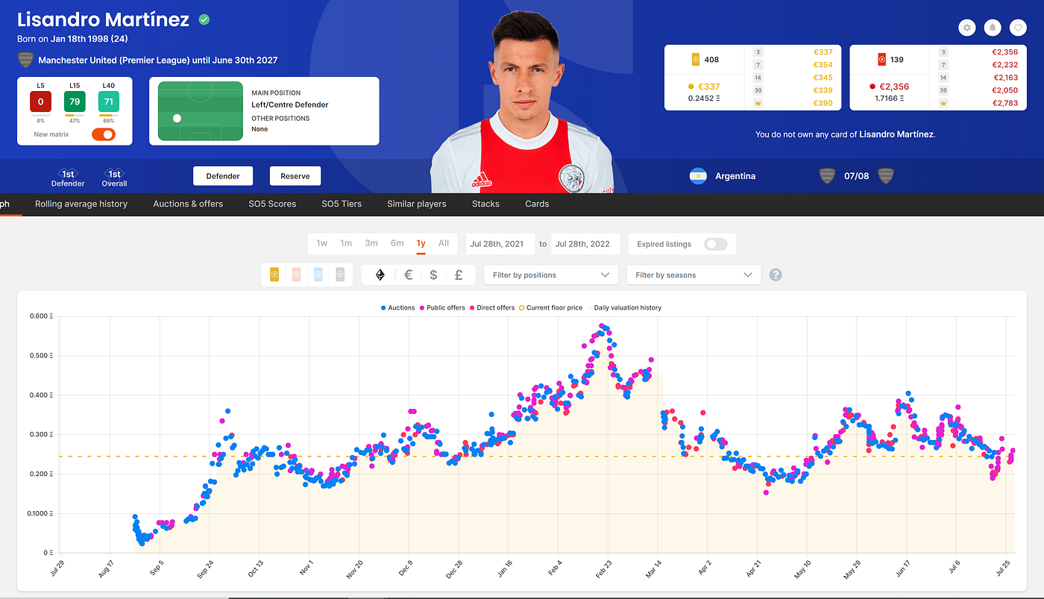Image resolution: width=1044 pixels, height=599 pixels.
Task: Click the green verified badge next to player name
Action: click(204, 20)
